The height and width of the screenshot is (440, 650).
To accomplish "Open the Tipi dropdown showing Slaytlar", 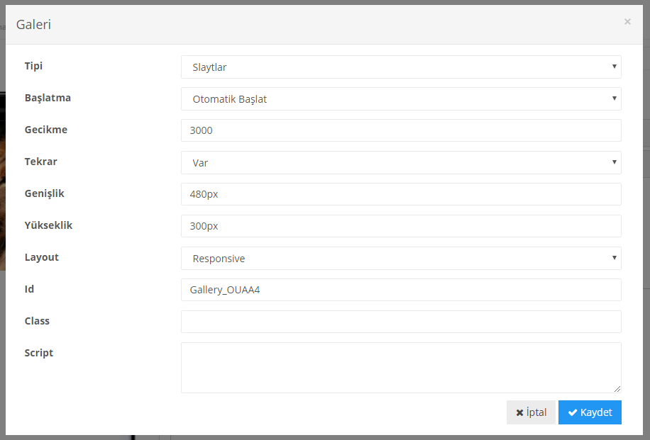I will (401, 67).
